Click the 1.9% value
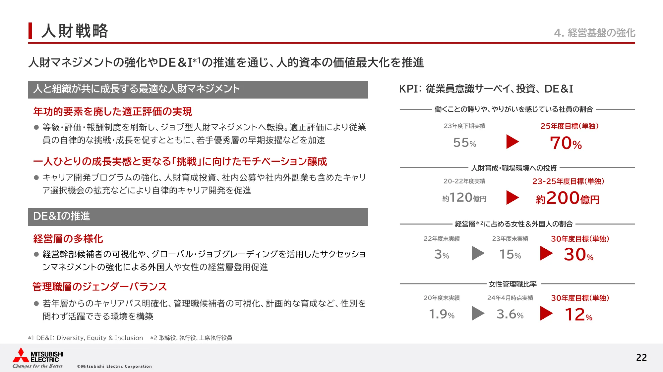 click(442, 314)
